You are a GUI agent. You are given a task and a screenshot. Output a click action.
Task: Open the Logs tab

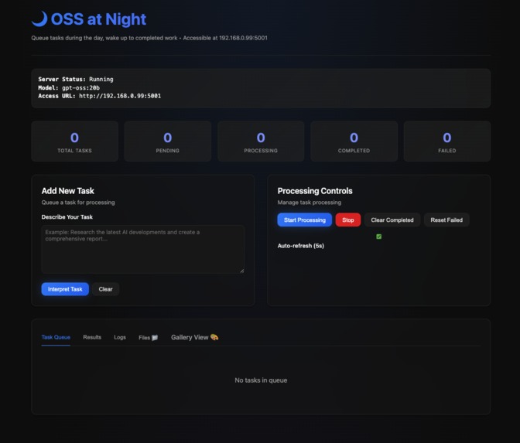point(120,337)
